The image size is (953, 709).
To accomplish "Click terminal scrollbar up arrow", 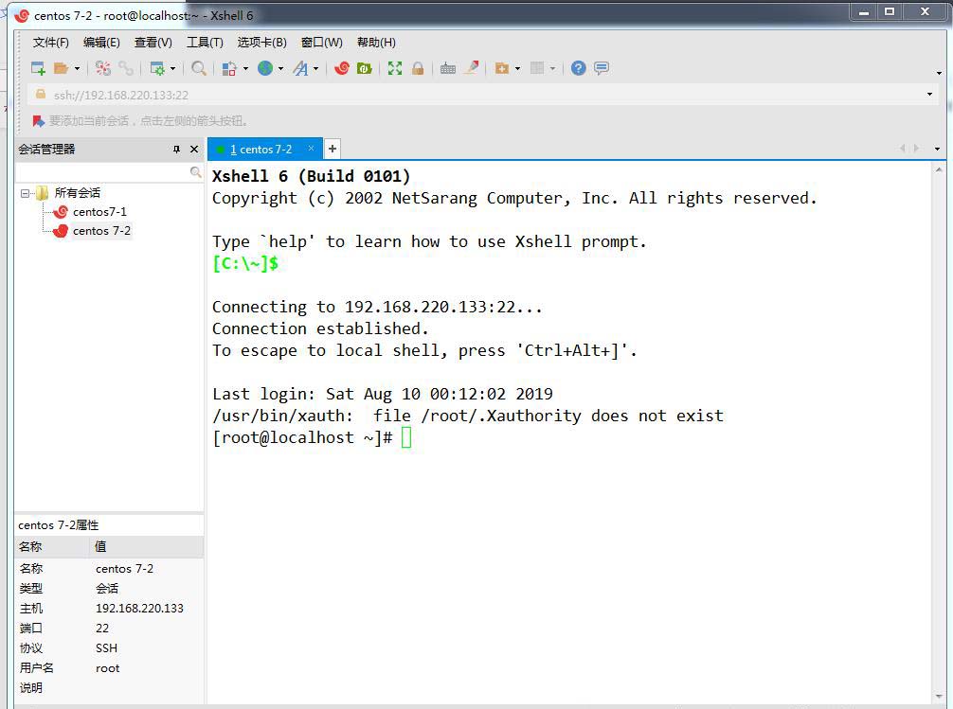I will tap(939, 170).
